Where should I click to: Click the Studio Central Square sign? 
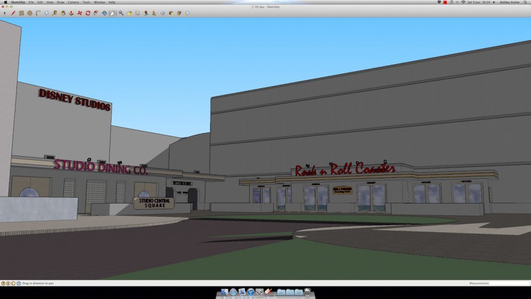tap(155, 203)
